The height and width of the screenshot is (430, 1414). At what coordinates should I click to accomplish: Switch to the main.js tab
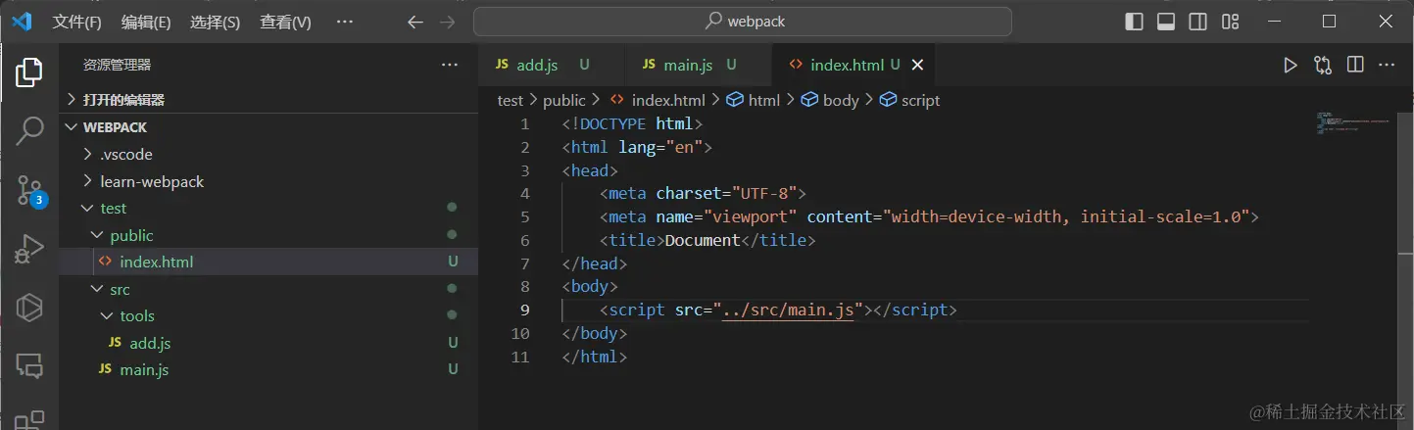pos(699,65)
